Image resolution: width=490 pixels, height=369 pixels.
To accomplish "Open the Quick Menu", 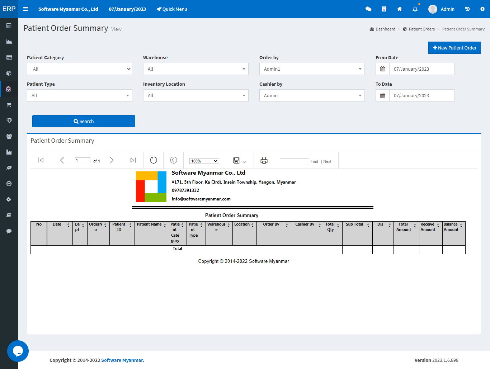I will tap(172, 9).
